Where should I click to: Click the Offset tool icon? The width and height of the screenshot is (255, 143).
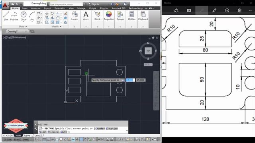pos(65,22)
